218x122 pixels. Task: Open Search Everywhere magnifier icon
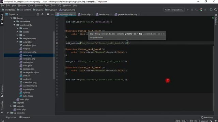tap(215, 10)
